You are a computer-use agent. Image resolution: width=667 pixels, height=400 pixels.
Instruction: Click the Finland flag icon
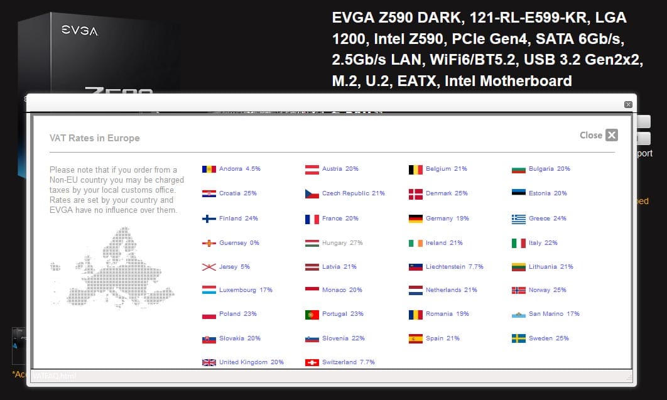pos(209,219)
